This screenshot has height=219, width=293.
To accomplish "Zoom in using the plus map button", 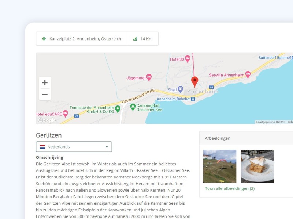I will pyautogui.click(x=45, y=82).
